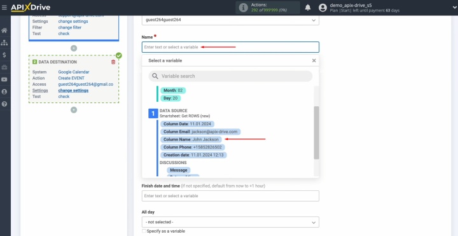Select Column Email variable
The width and height of the screenshot is (458, 236).
[x=200, y=132]
